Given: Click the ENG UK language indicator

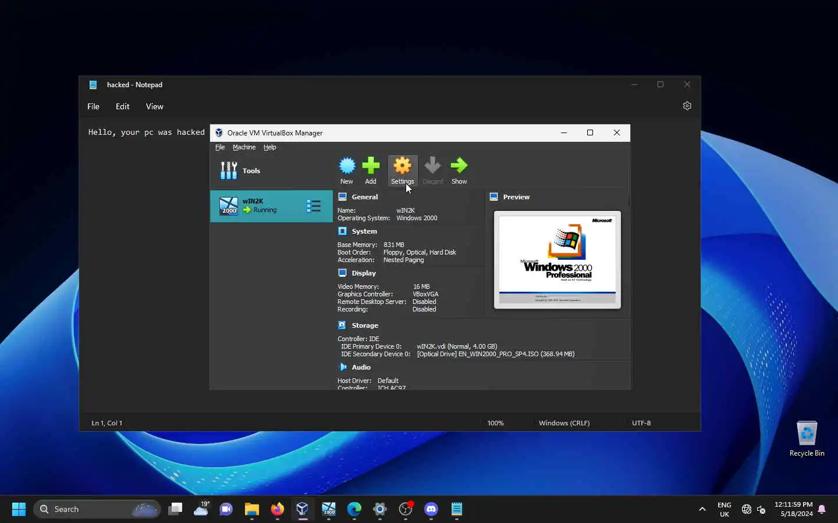Looking at the screenshot, I should tap(725, 509).
